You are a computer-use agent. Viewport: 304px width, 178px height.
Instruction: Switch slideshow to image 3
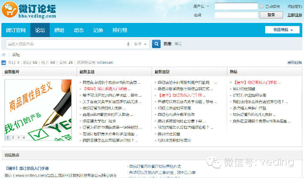[x=19, y=137]
